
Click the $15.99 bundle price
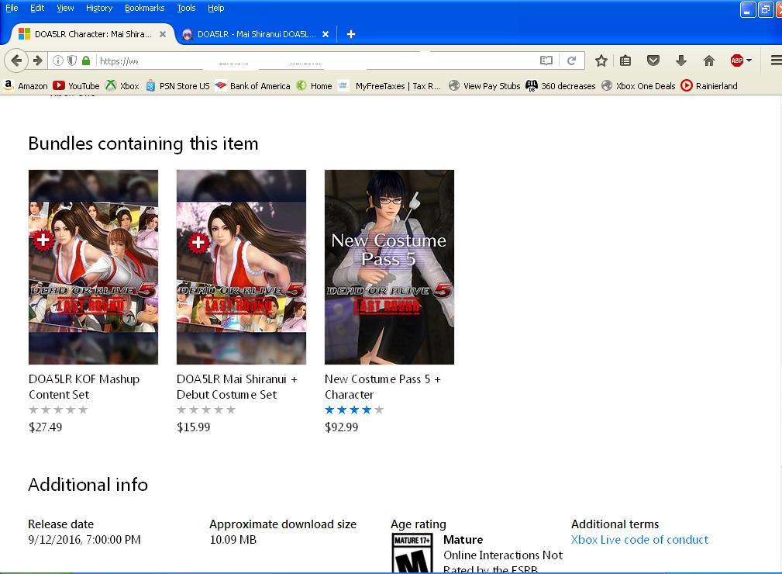(194, 427)
